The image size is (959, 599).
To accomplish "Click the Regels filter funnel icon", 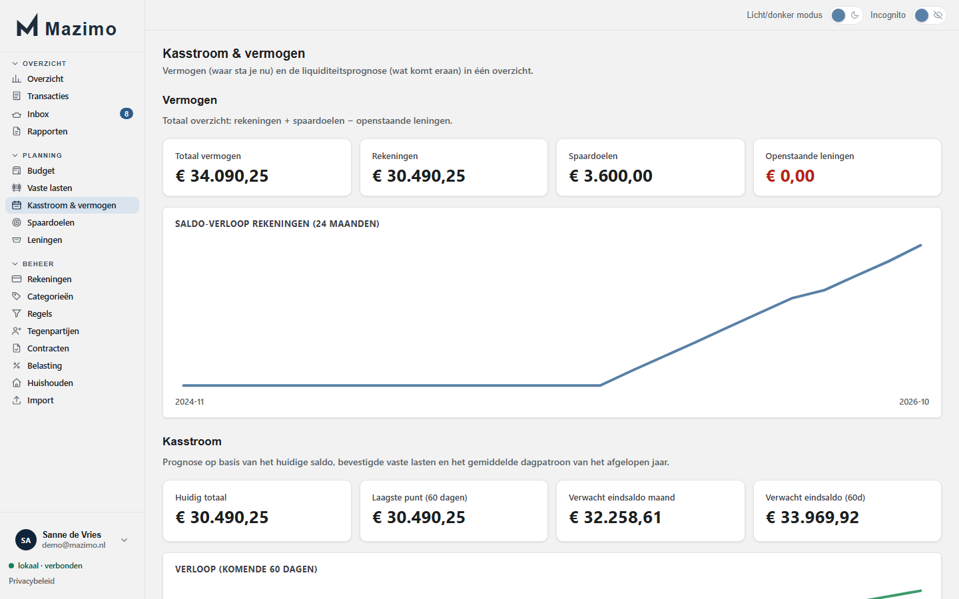I will 17,313.
